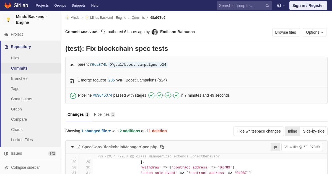Screen dimensions: 332x174
Task: Copy the ManagerSpec.php file path
Action: point(162,147)
